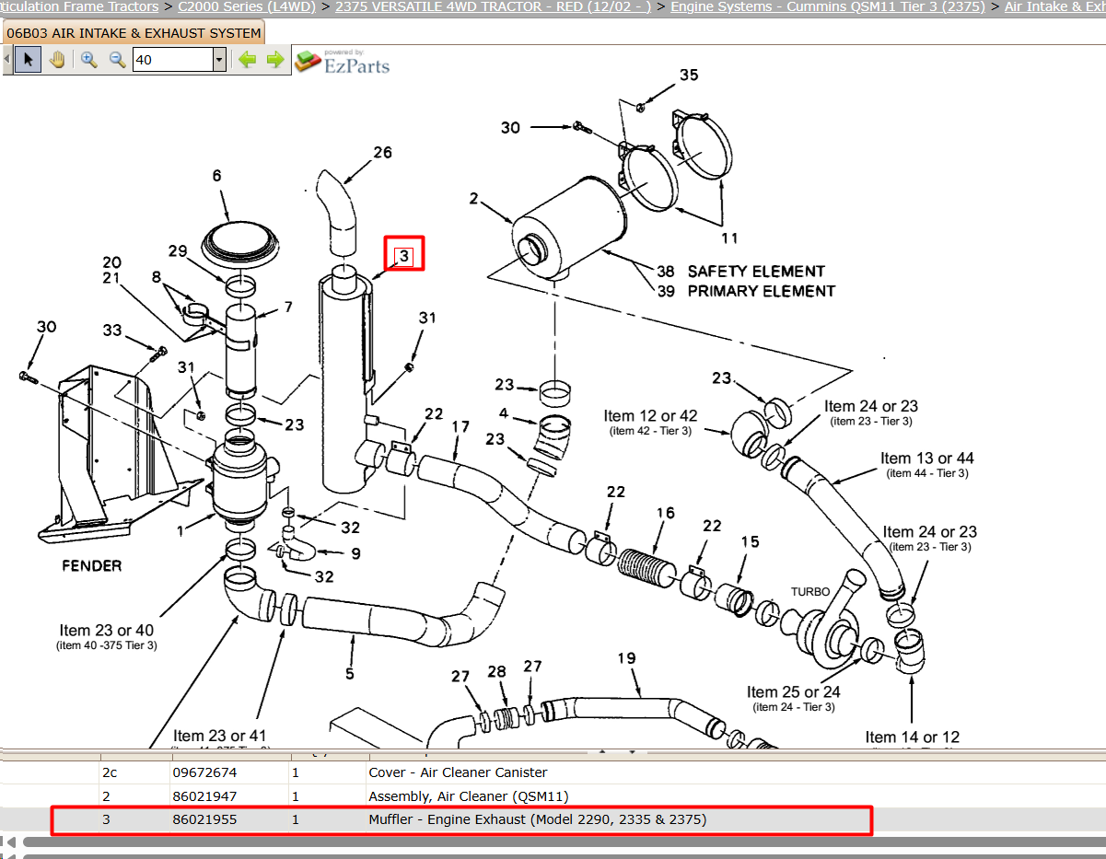Image resolution: width=1106 pixels, height=859 pixels.
Task: Select callout 28 on the lower coupling
Action: tap(497, 671)
